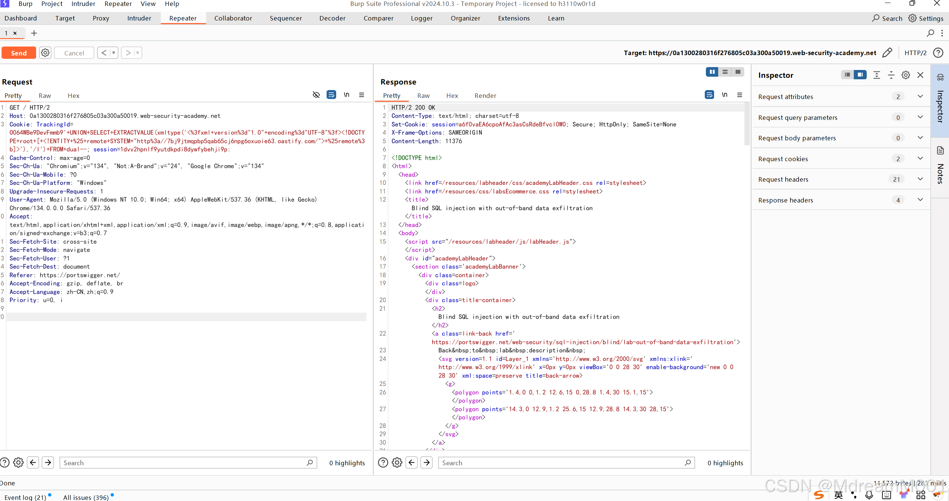Add a new Repeater tab with plus

tap(34, 33)
